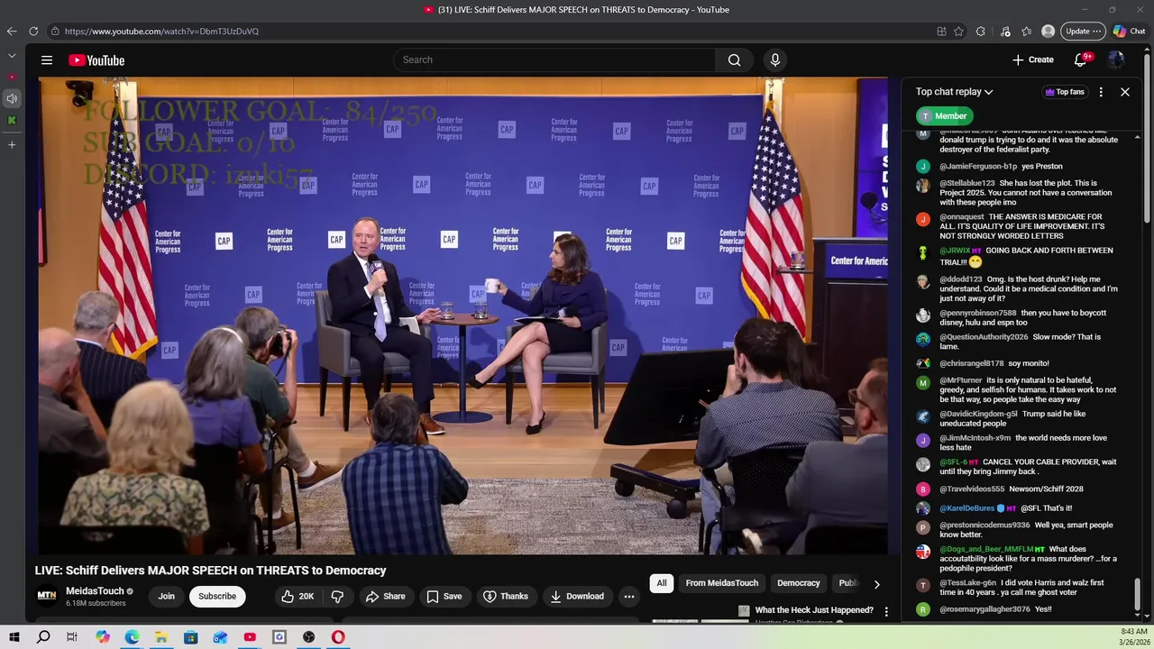Open the Top chat replay dropdown

(x=954, y=92)
